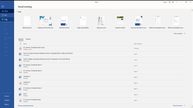Choose Employee of the month certificate template
193x108 pixels.
click(x=46, y=22)
